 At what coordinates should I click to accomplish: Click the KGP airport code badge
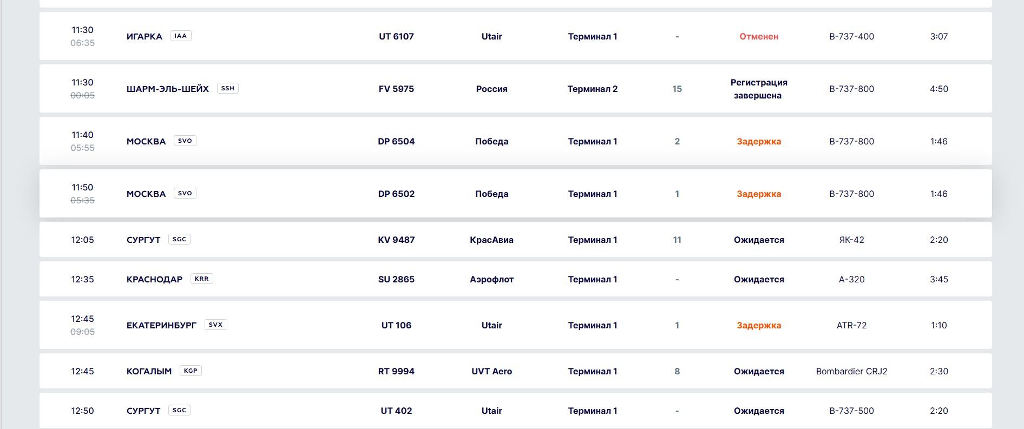(x=191, y=371)
